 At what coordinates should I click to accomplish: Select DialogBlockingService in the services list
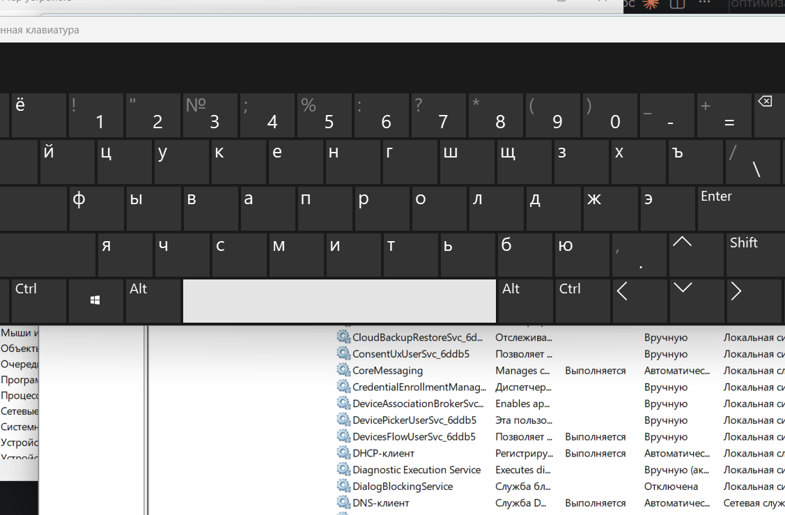click(x=403, y=486)
